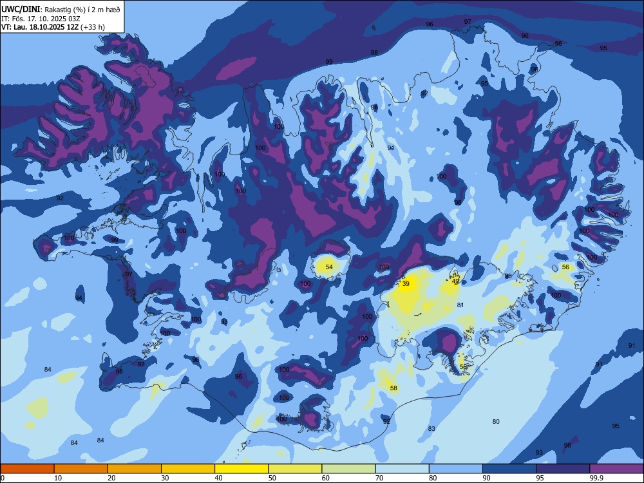Click the '60' legend scale label

pos(326,478)
